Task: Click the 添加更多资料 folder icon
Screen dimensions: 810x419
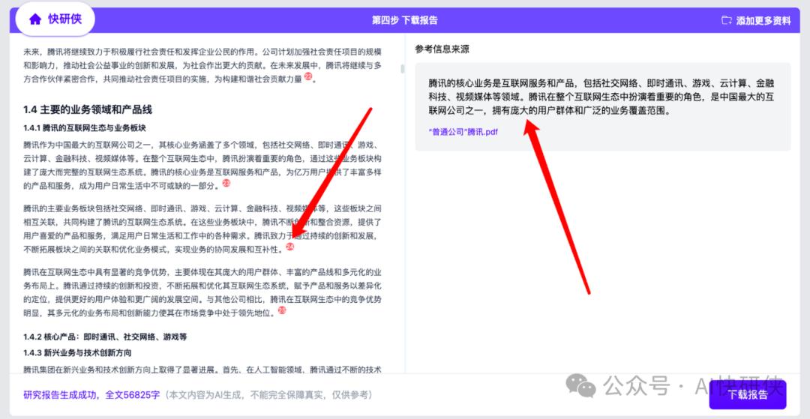Action: pyautogui.click(x=726, y=21)
